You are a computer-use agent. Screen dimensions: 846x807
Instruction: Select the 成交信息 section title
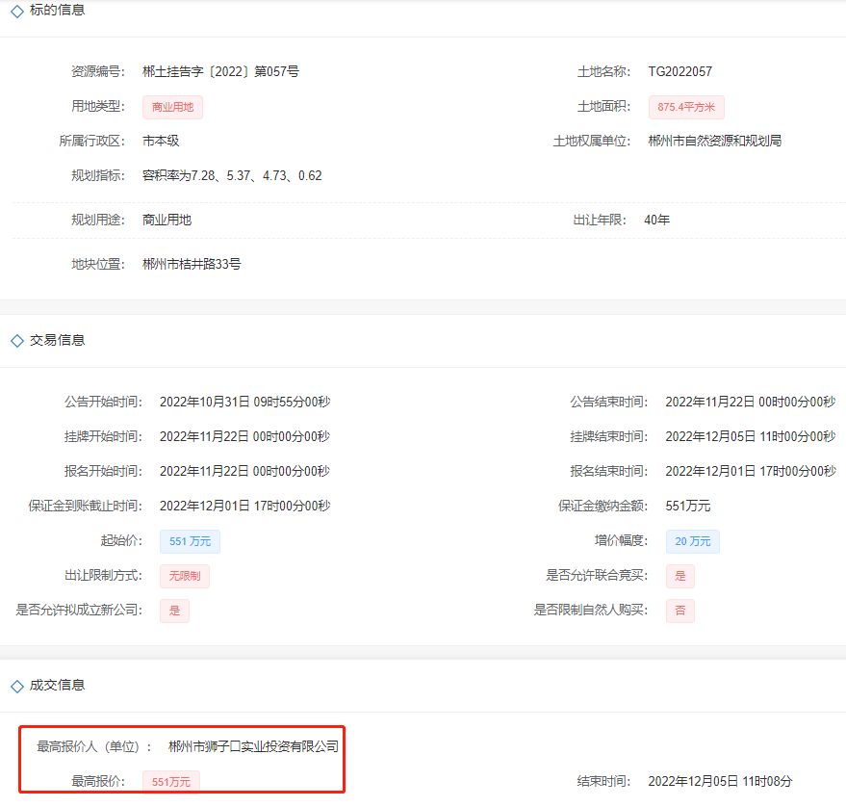57,686
